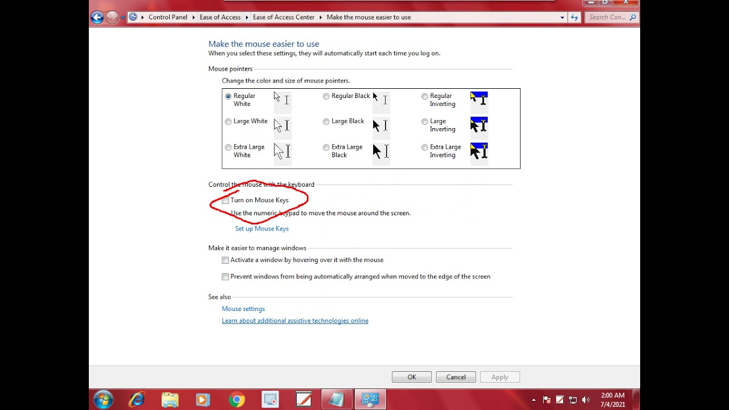
Task: Choose the Extra Large Inverting pointer radio button
Action: pyautogui.click(x=425, y=147)
